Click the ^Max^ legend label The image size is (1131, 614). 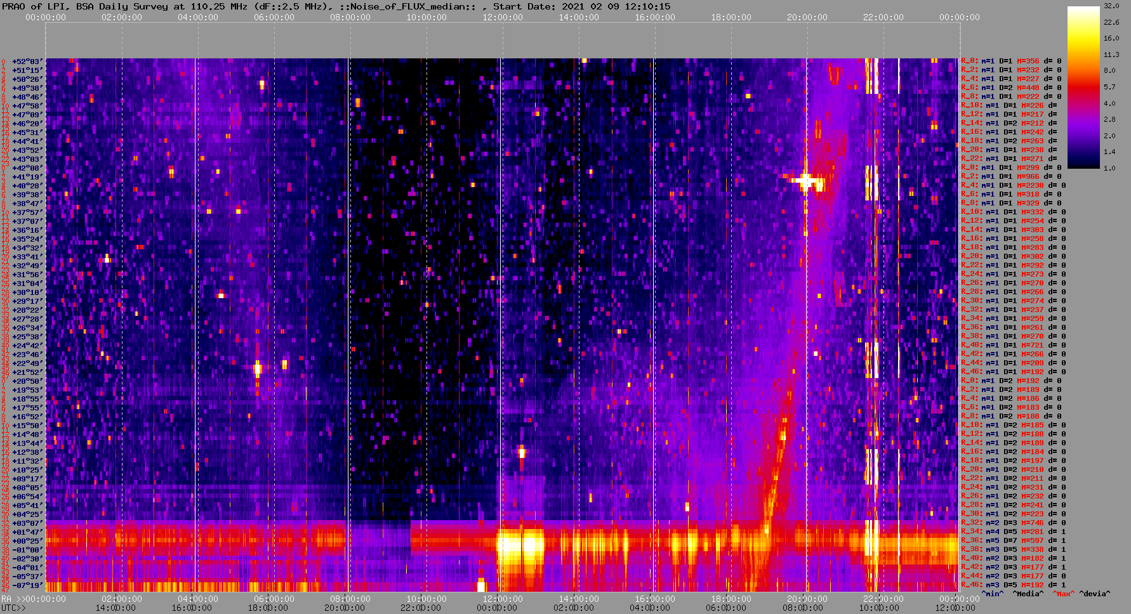coord(1064,594)
